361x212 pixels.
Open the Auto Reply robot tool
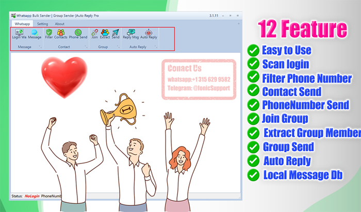click(x=149, y=34)
